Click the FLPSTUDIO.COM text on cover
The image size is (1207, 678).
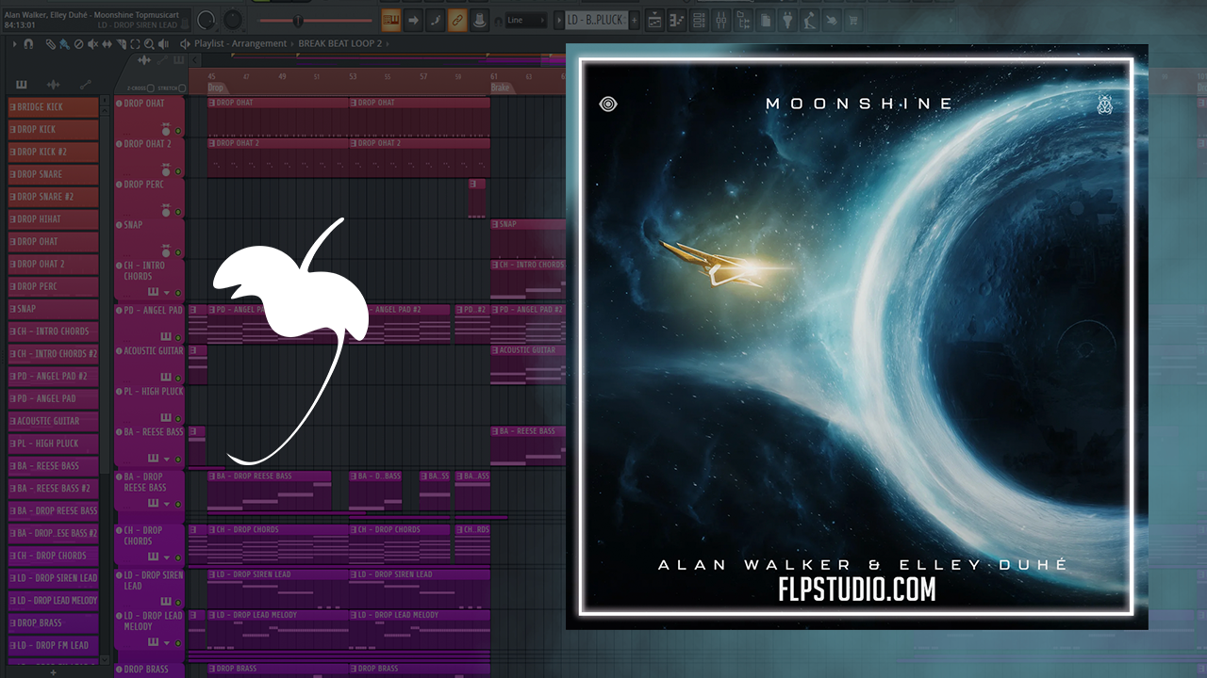pyautogui.click(x=857, y=589)
